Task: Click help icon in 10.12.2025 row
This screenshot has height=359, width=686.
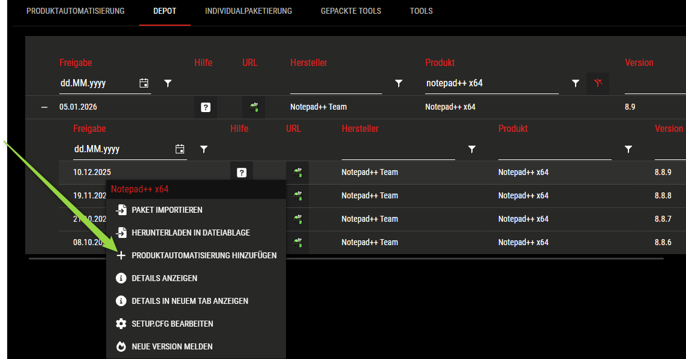Action: pos(242,173)
